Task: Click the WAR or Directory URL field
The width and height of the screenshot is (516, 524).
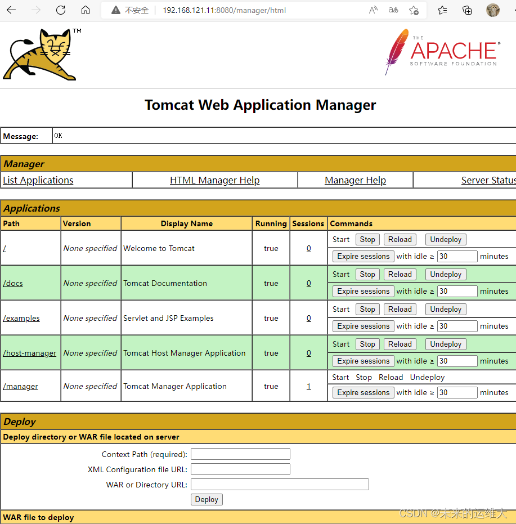Action: 280,484
